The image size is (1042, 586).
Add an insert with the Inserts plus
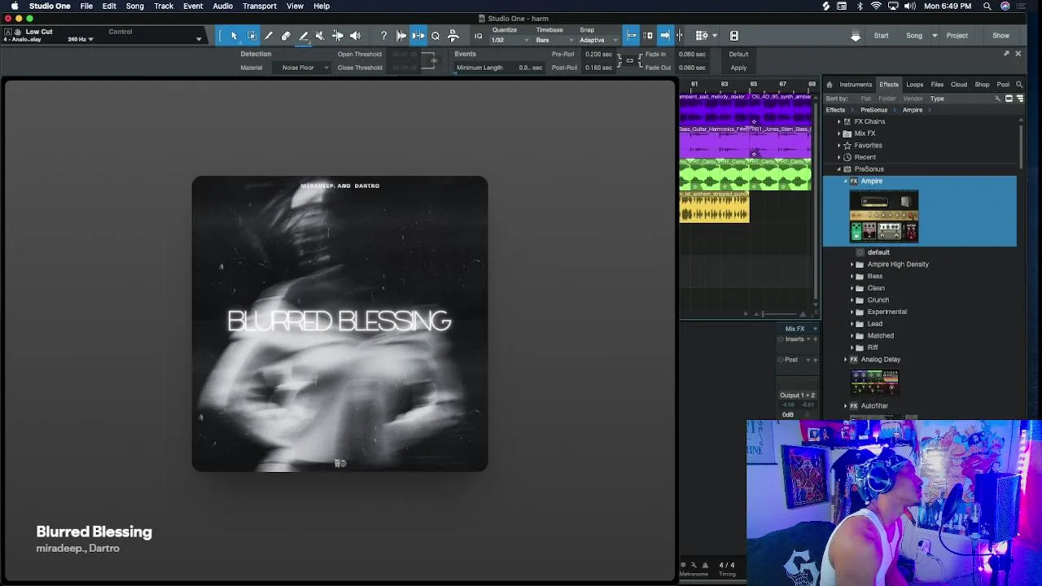pyautogui.click(x=815, y=339)
